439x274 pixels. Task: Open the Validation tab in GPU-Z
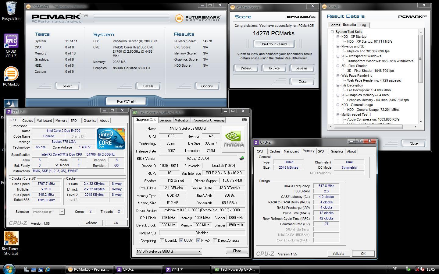(182, 120)
